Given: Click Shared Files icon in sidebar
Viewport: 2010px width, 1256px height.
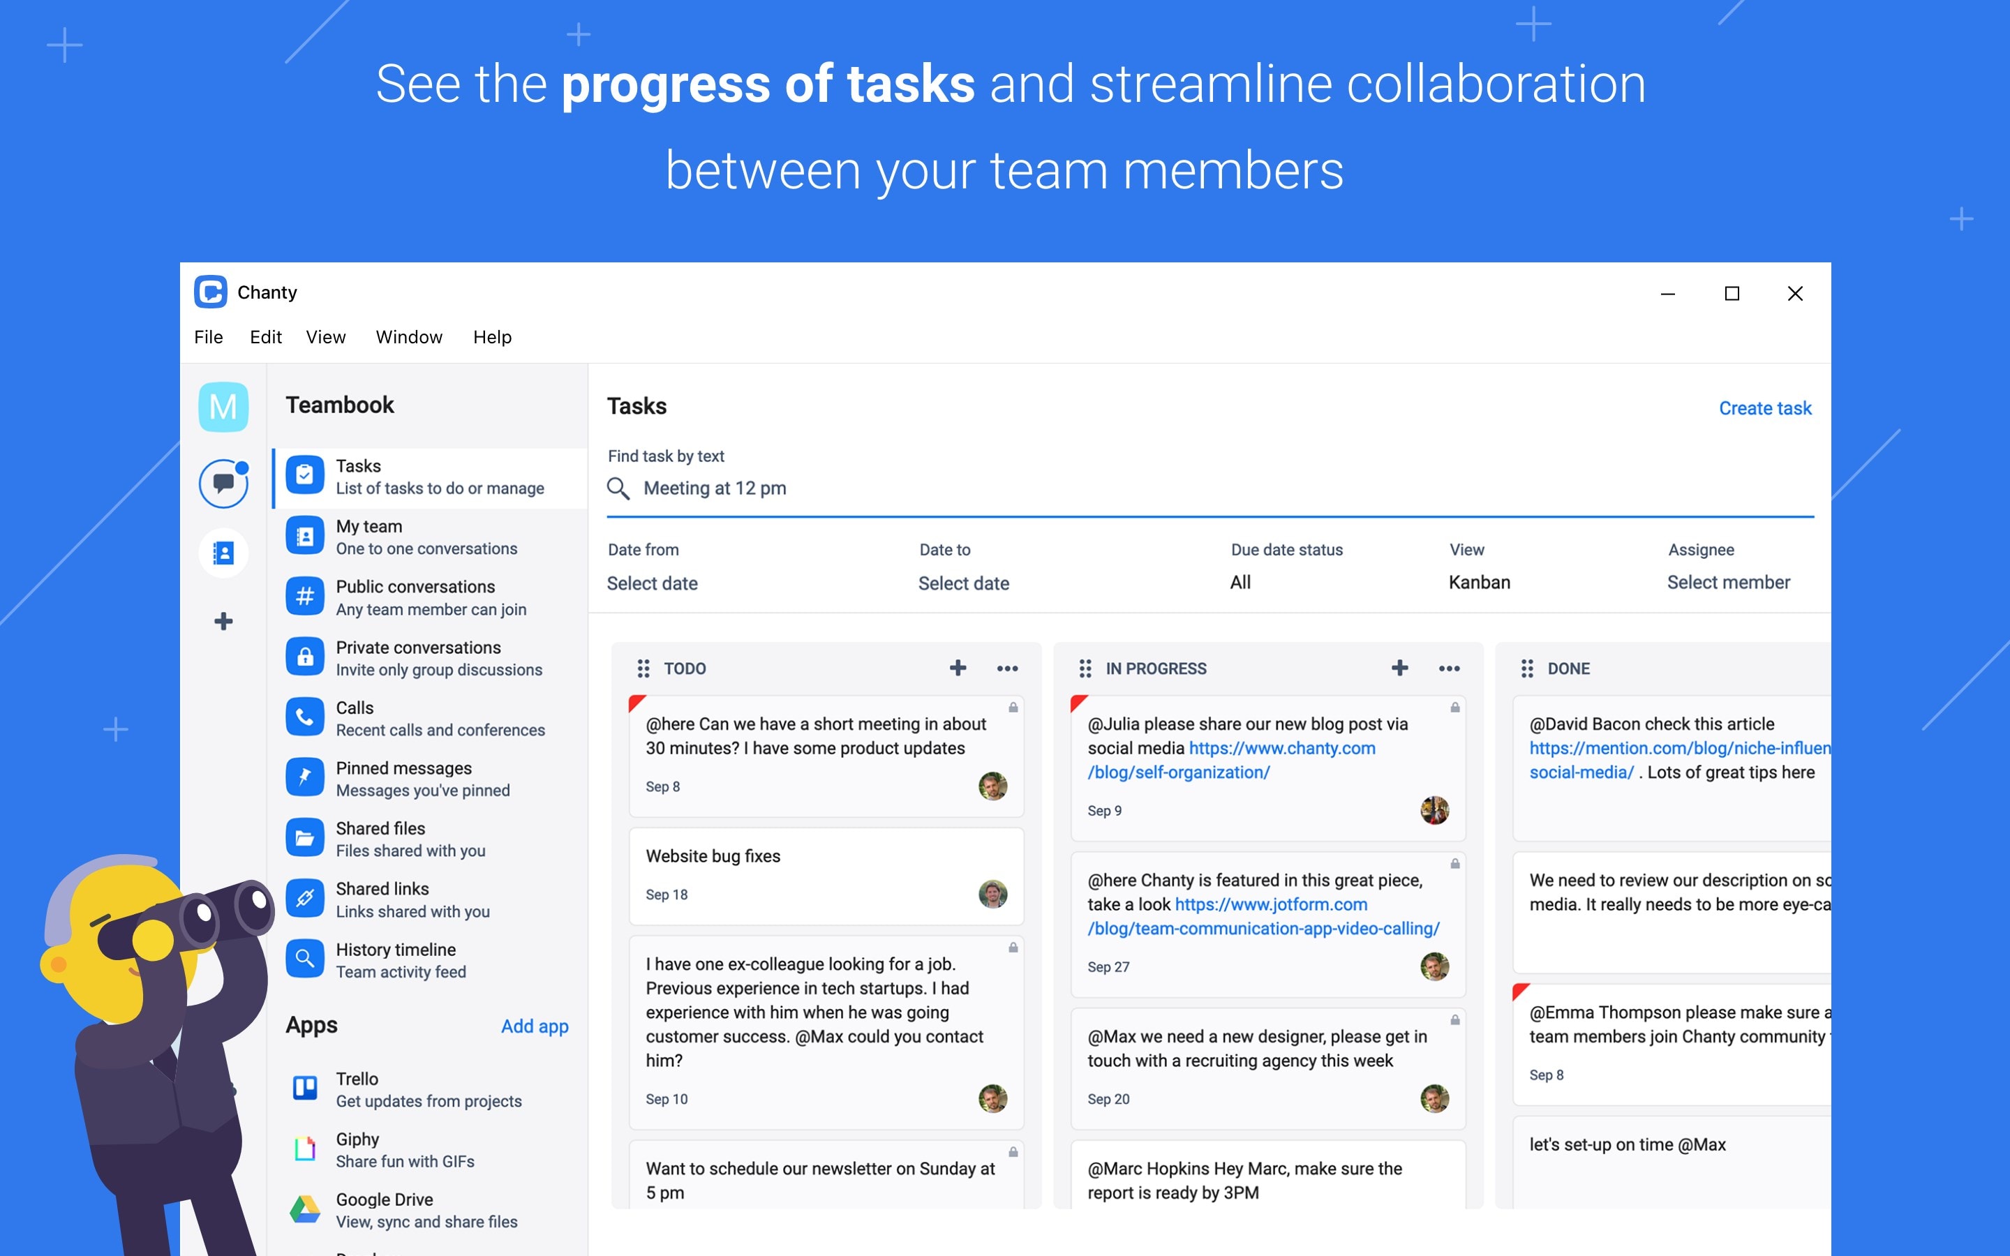Looking at the screenshot, I should click(304, 838).
